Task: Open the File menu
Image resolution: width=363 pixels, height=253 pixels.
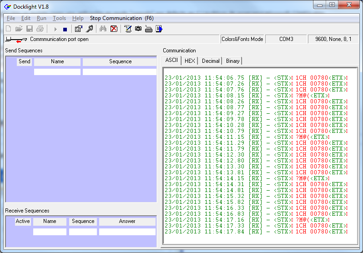Action: click(x=11, y=18)
